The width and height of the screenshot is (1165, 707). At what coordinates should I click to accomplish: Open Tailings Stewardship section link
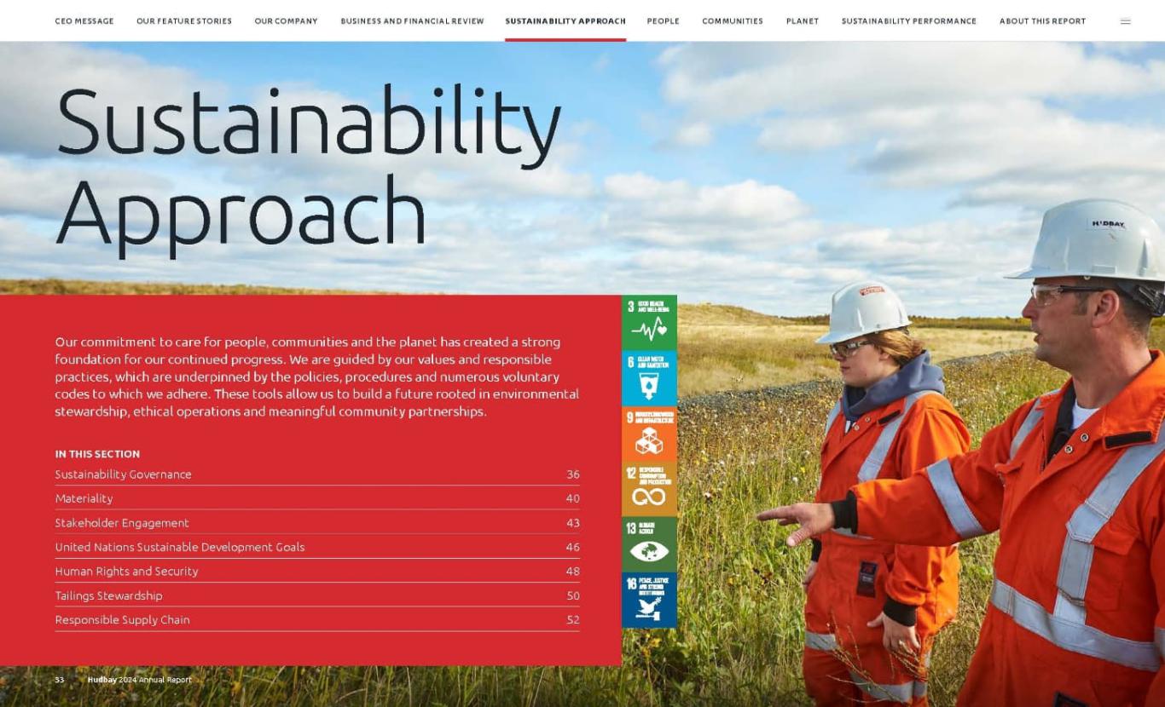tap(108, 595)
